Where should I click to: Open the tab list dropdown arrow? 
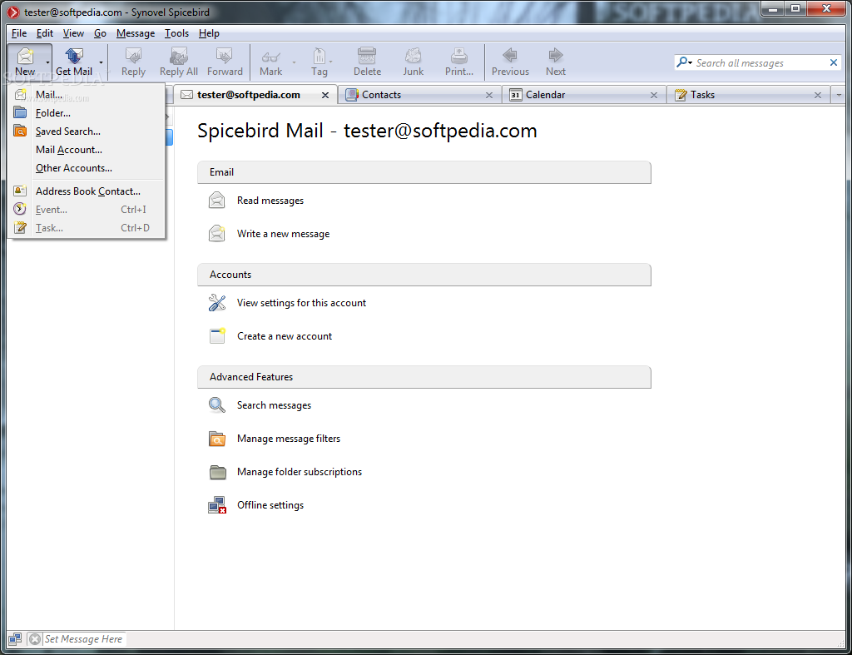click(x=839, y=95)
